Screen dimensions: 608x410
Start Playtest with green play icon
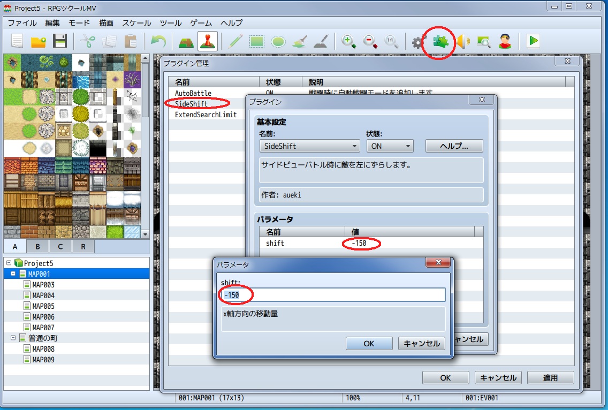tap(533, 41)
